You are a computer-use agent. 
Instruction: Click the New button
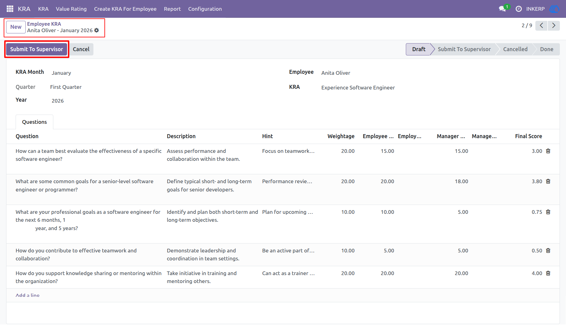[16, 27]
